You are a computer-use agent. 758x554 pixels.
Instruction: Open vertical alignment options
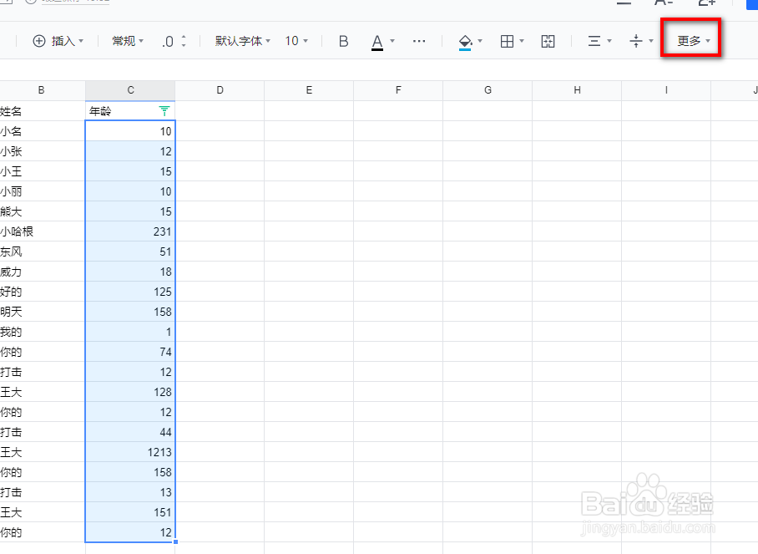point(641,41)
